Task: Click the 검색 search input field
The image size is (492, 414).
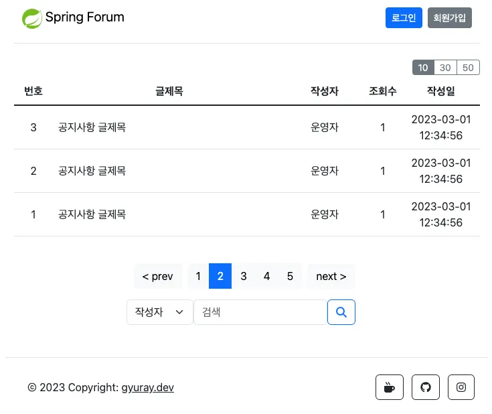Action: pyautogui.click(x=260, y=312)
